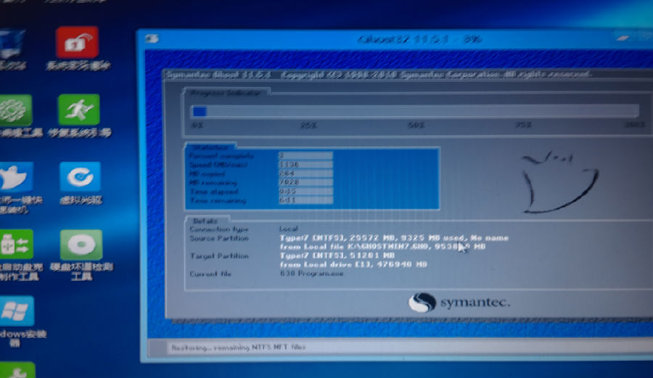The height and width of the screenshot is (378, 653).
Task: Click the Connection type value Local
Action: [x=289, y=229]
